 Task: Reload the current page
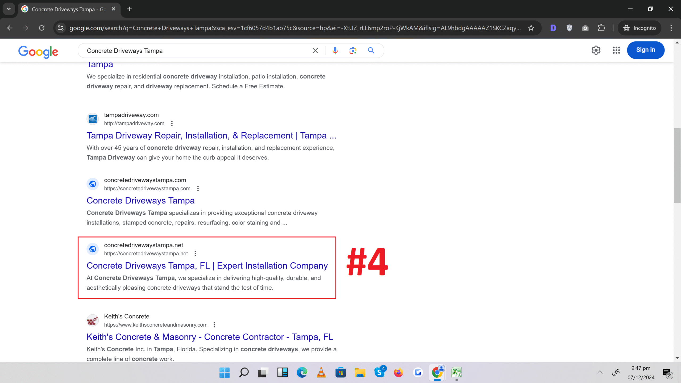pyautogui.click(x=41, y=28)
